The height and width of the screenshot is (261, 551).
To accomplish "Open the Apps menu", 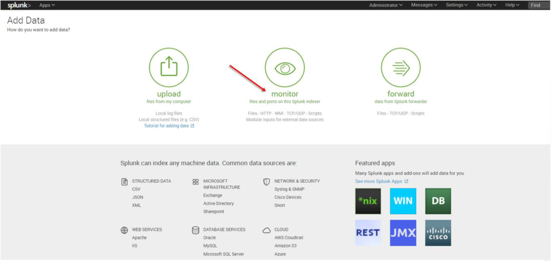I will click(x=46, y=5).
